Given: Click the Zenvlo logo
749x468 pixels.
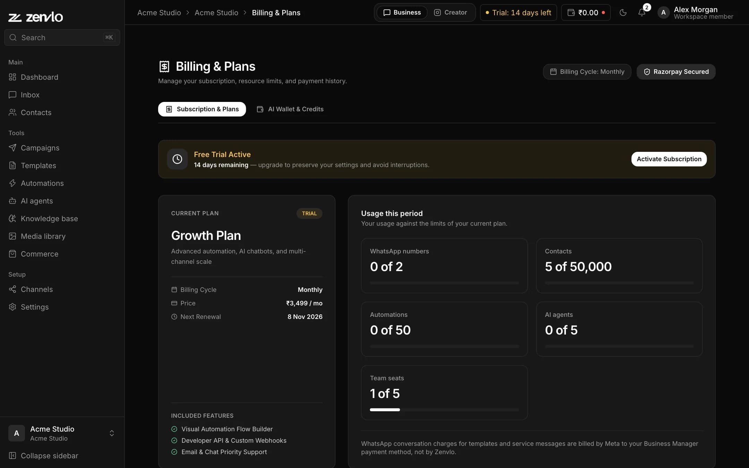Looking at the screenshot, I should (36, 17).
